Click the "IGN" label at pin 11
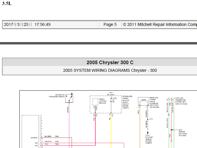Image resolution: width=197 pixels, height=148 pixels. 36,143
